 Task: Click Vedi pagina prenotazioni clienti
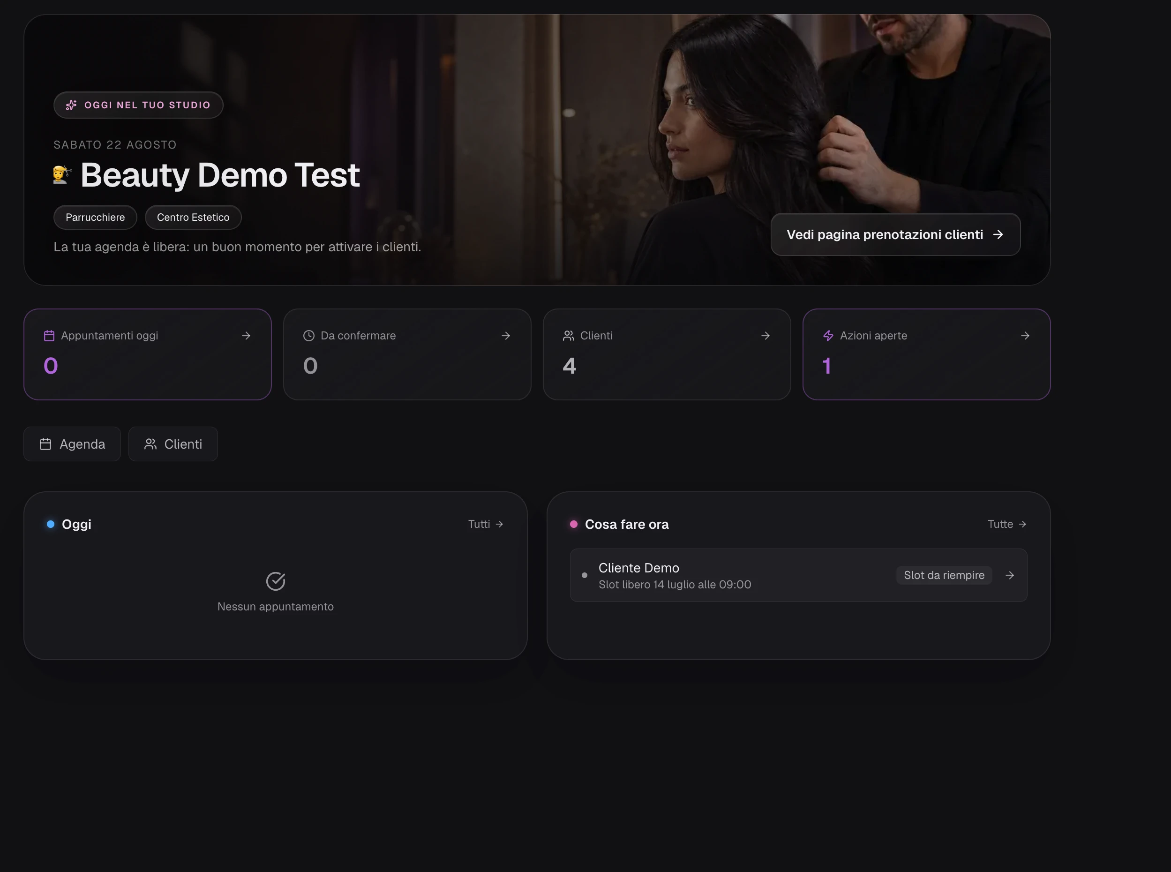click(x=895, y=234)
